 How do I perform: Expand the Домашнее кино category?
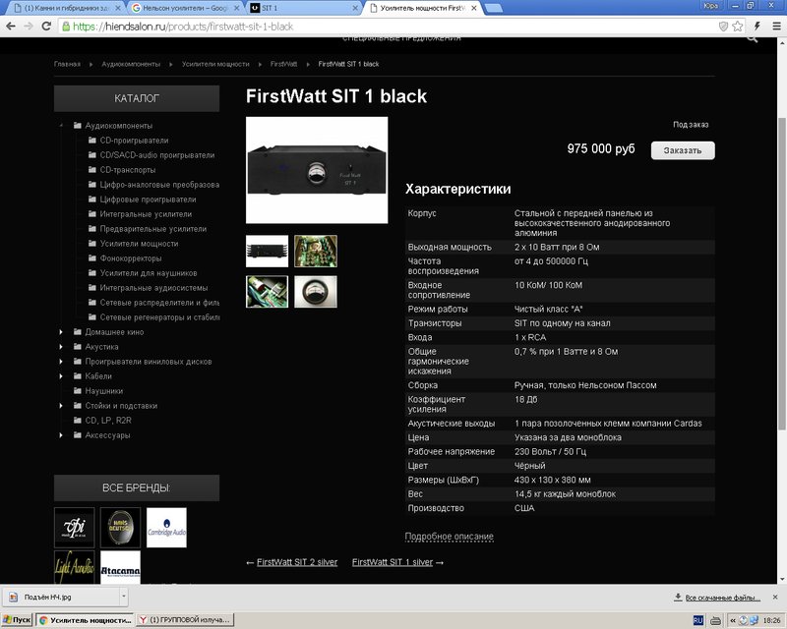[x=61, y=332]
